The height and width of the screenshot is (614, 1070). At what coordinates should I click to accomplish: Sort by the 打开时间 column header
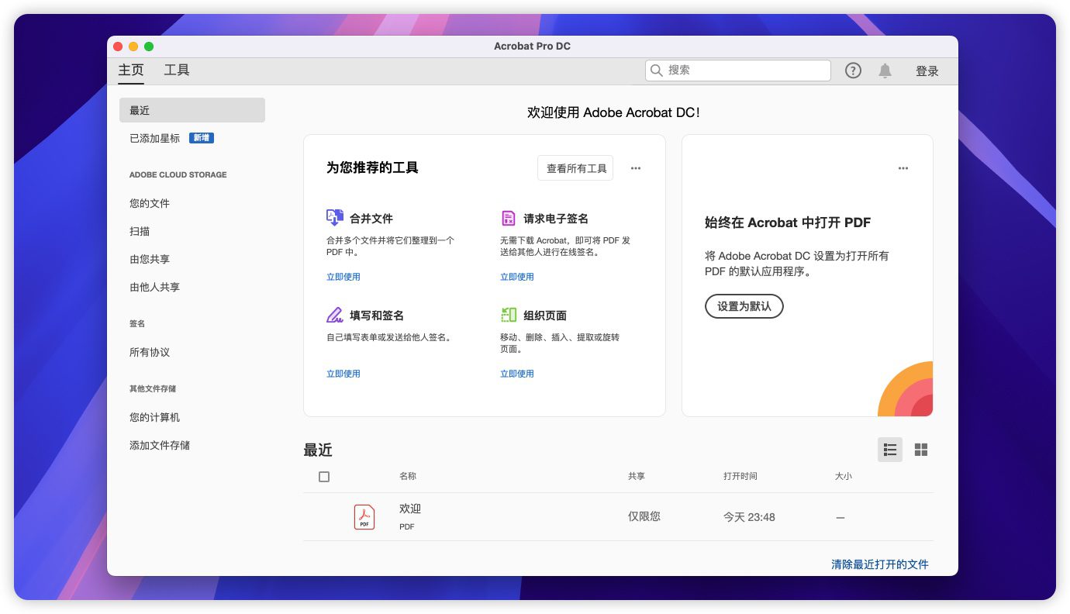[740, 476]
